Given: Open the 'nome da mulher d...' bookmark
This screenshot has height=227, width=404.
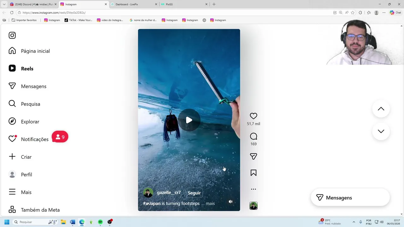Looking at the screenshot, I should click(143, 20).
